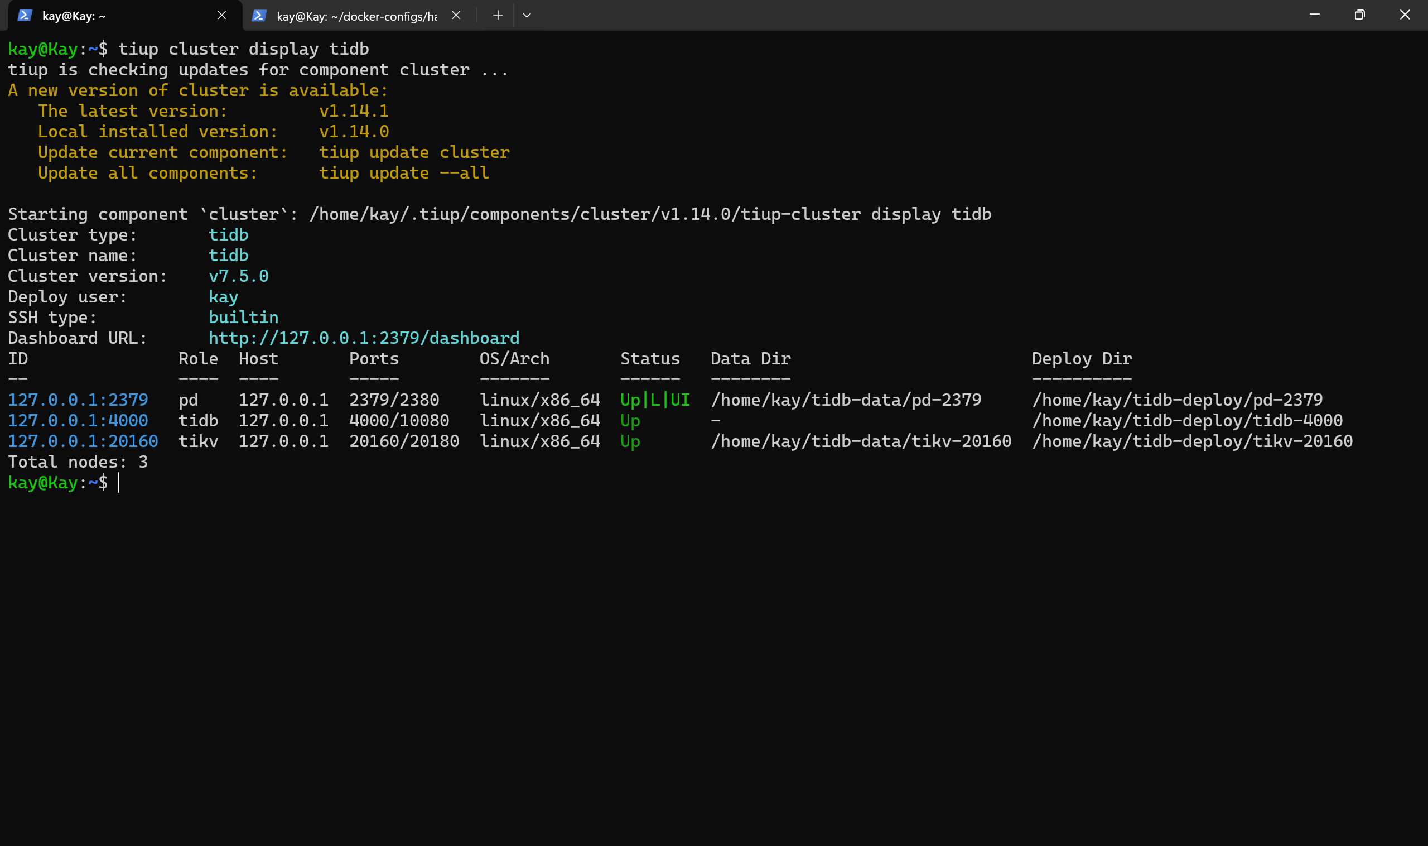This screenshot has height=846, width=1428.
Task: Click SSH type value builtin
Action: 243,318
